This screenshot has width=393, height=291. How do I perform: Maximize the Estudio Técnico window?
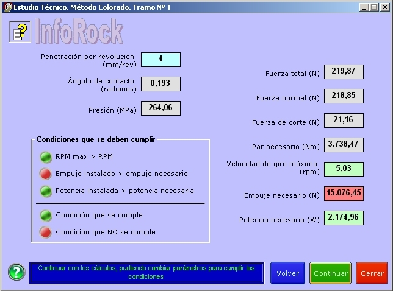point(373,7)
